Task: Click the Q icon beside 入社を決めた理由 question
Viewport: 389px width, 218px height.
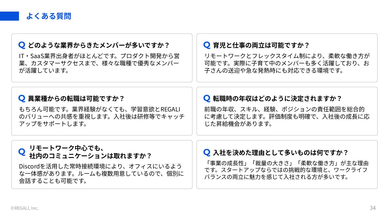Action: pos(207,152)
